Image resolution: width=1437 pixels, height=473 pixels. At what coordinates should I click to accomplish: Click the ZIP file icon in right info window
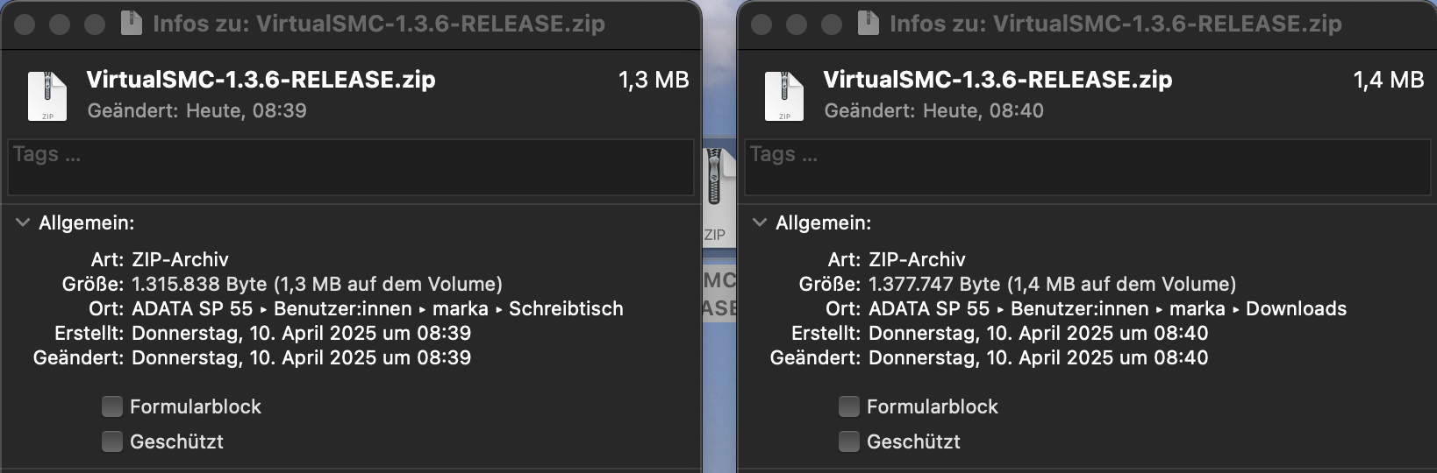point(784,95)
